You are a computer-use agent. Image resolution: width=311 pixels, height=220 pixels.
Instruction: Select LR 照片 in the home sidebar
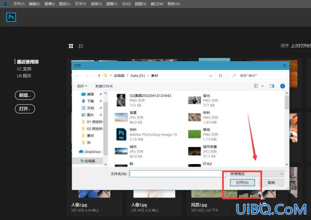click(24, 76)
